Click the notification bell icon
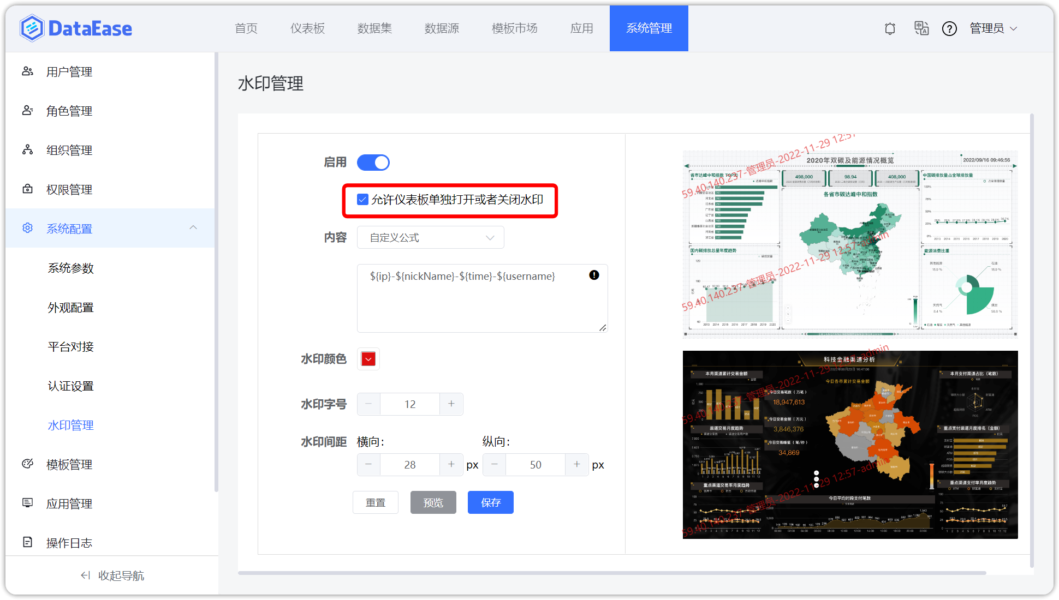The height and width of the screenshot is (600, 1059). pyautogui.click(x=890, y=28)
